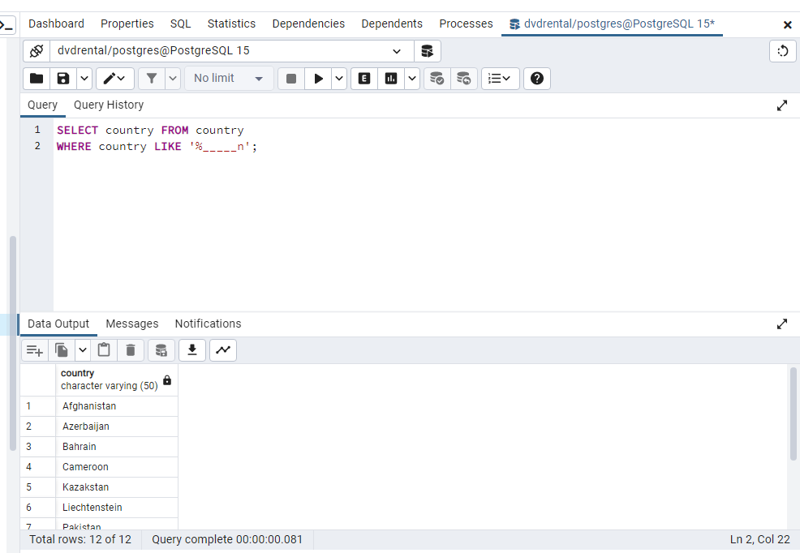800x553 pixels.
Task: Click the Afghanistan cell
Action: (117, 406)
